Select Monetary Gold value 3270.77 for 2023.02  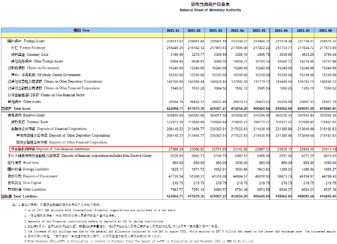coord(198,54)
